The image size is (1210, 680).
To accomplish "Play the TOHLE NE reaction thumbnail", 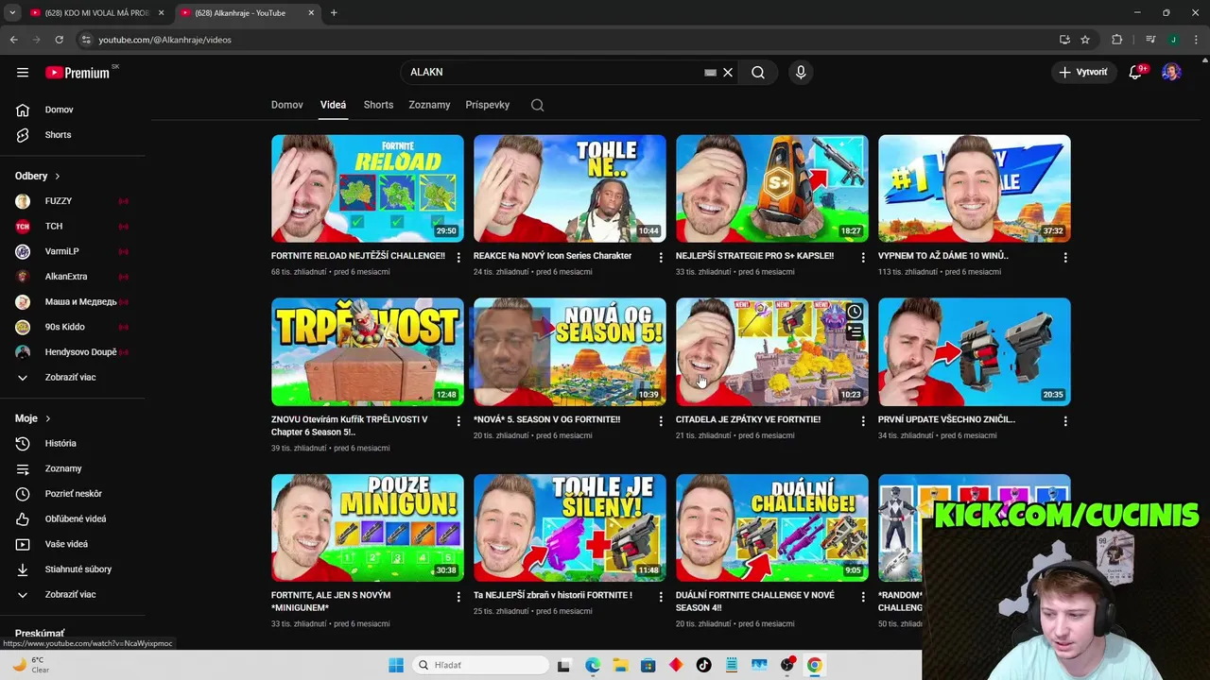I will (x=570, y=189).
